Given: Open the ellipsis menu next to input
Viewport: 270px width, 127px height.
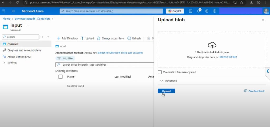Looking at the screenshot, I should 28,25.
